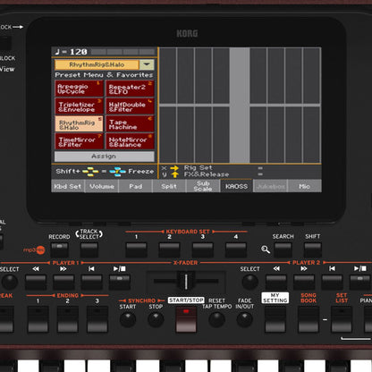Push the FADE IN/OUT button
Screen dimensions: 372x372
245,319
